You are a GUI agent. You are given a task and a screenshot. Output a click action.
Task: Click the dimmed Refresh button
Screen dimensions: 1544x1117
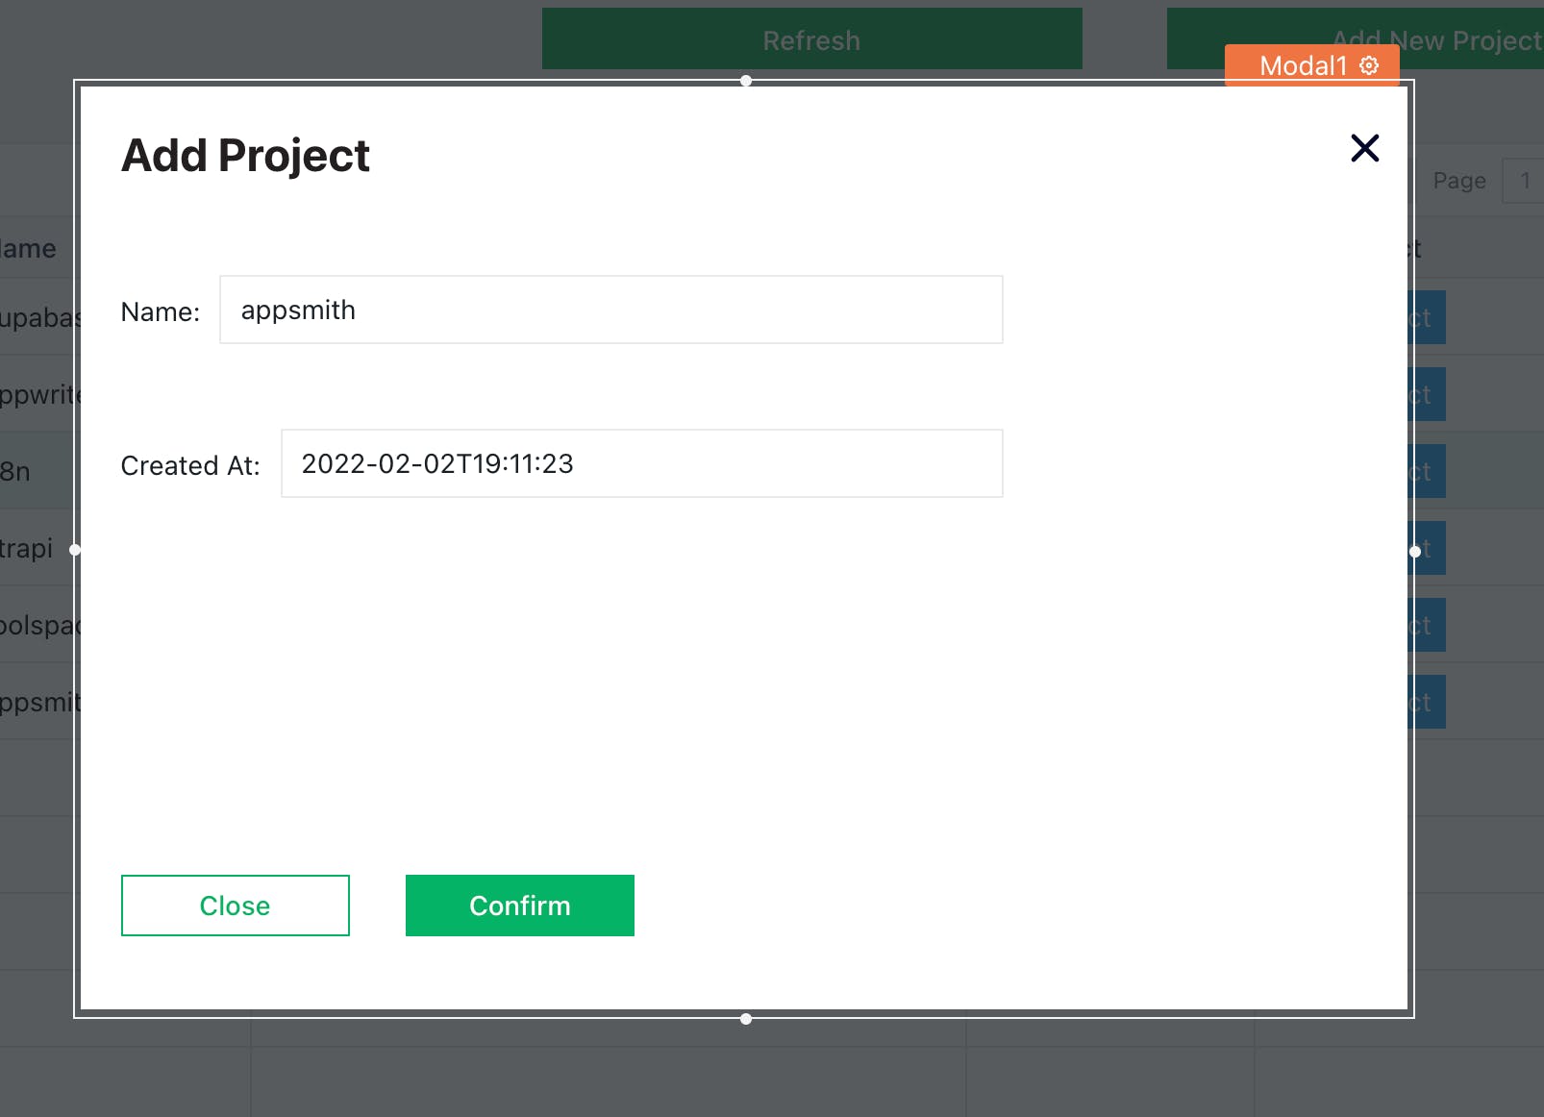pos(811,39)
